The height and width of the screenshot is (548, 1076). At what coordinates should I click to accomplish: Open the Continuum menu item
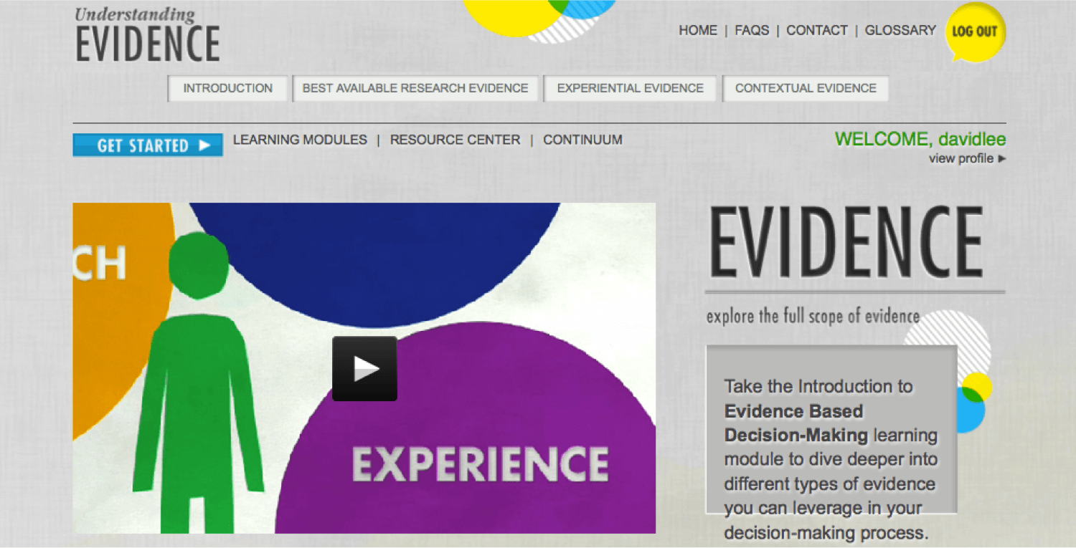tap(582, 140)
